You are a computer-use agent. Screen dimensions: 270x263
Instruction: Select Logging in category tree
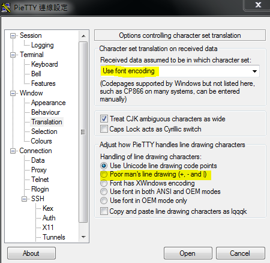(43, 45)
